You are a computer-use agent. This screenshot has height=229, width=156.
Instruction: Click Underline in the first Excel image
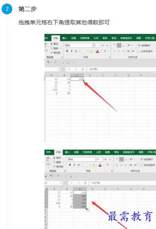76,51
